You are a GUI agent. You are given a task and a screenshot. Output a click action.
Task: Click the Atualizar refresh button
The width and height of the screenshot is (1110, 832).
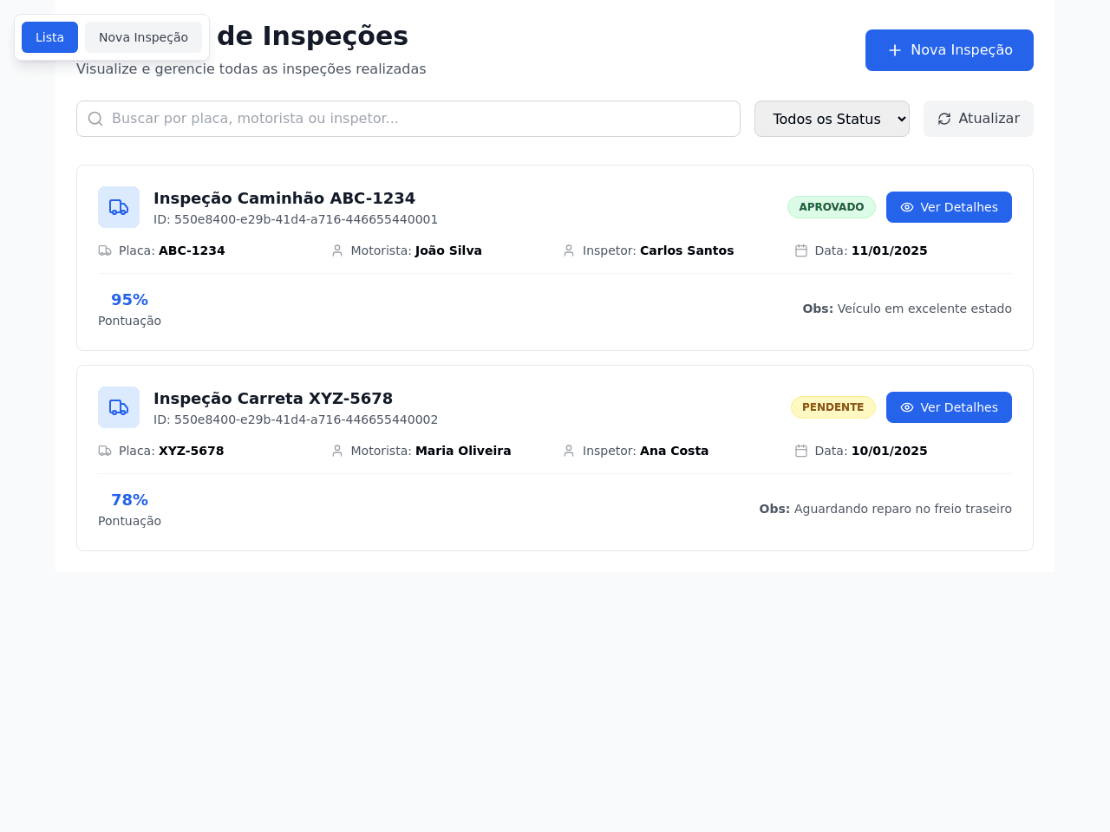(x=978, y=119)
